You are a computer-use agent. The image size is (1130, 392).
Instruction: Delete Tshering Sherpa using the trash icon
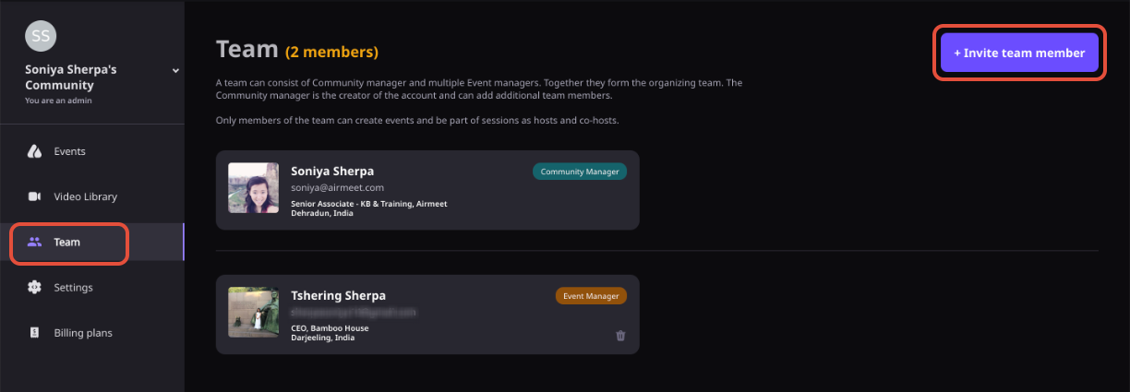coord(620,336)
